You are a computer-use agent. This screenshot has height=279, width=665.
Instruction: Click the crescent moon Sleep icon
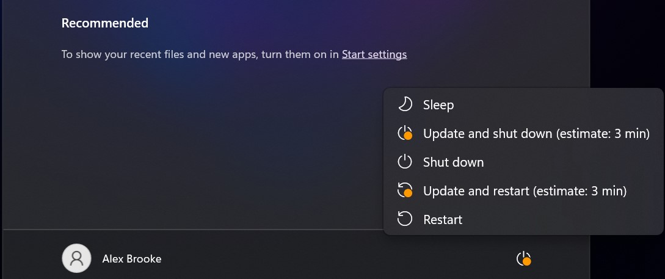[x=405, y=104]
